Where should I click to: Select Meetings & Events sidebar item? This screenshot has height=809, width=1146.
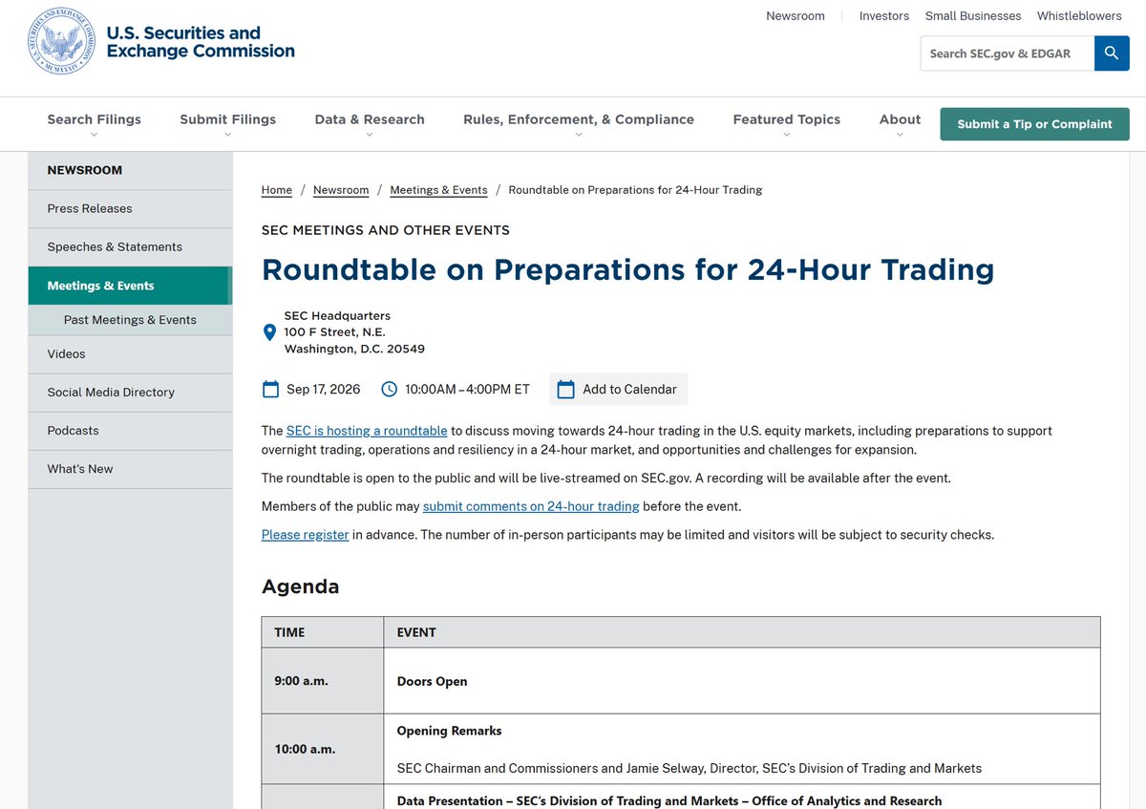click(130, 286)
